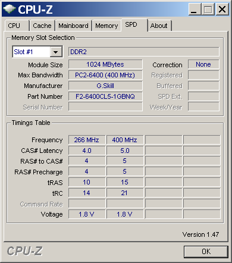Click the RAS# Precharge label
This screenshot has width=232, height=263.
coord(39,172)
